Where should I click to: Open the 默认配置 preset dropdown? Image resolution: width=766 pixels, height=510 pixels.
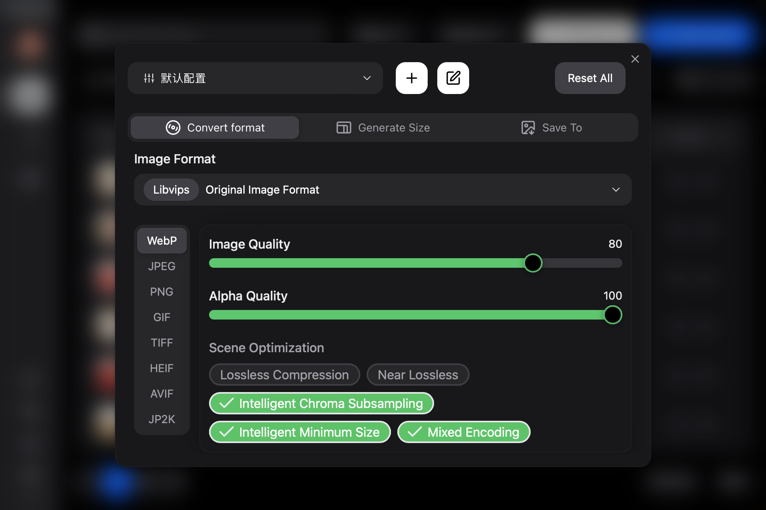pos(367,78)
